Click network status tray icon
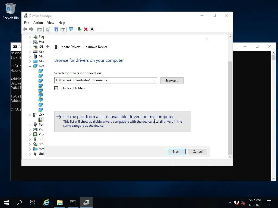Viewport: 278px width, 208px height. tap(236, 203)
